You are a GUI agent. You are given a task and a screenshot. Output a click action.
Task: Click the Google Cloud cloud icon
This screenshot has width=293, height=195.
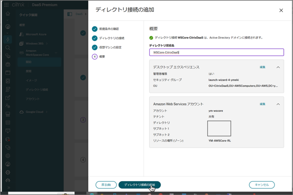22,112
